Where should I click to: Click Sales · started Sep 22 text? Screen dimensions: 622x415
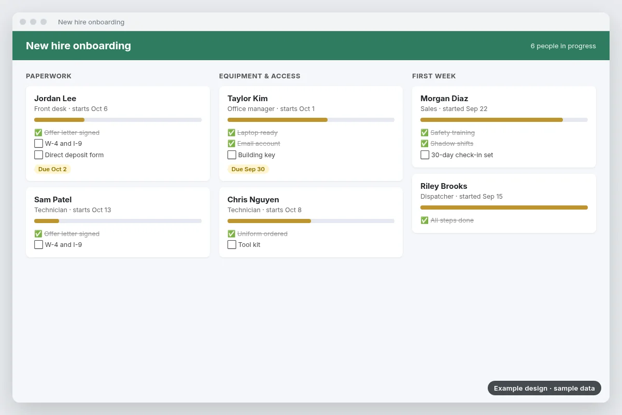(x=454, y=109)
